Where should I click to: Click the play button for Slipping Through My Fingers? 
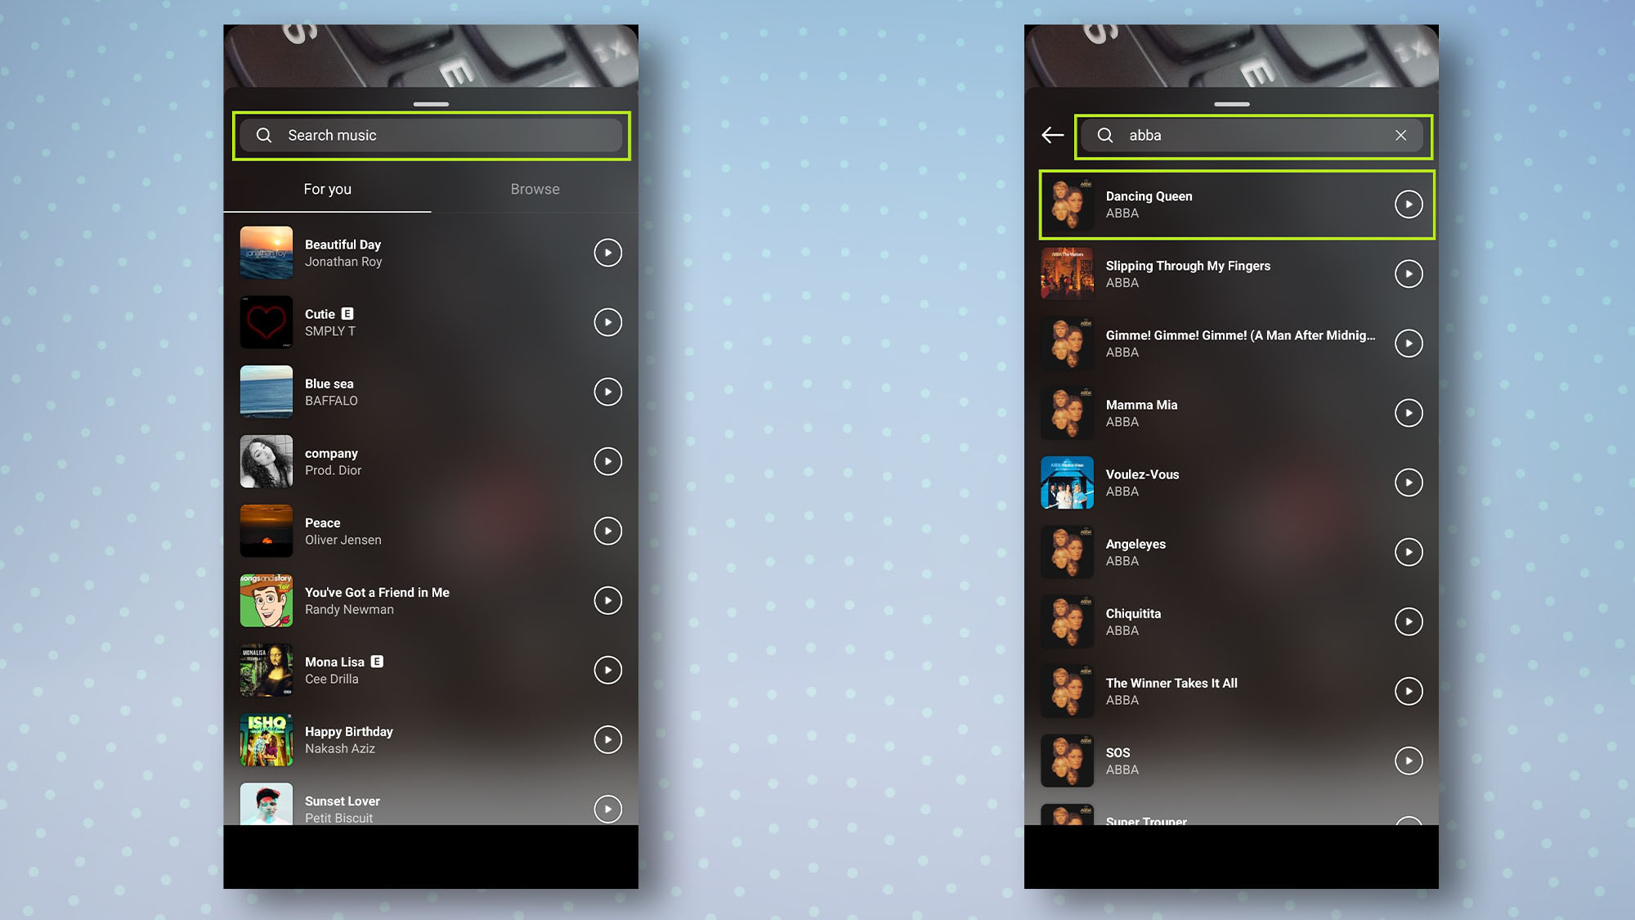(x=1407, y=273)
